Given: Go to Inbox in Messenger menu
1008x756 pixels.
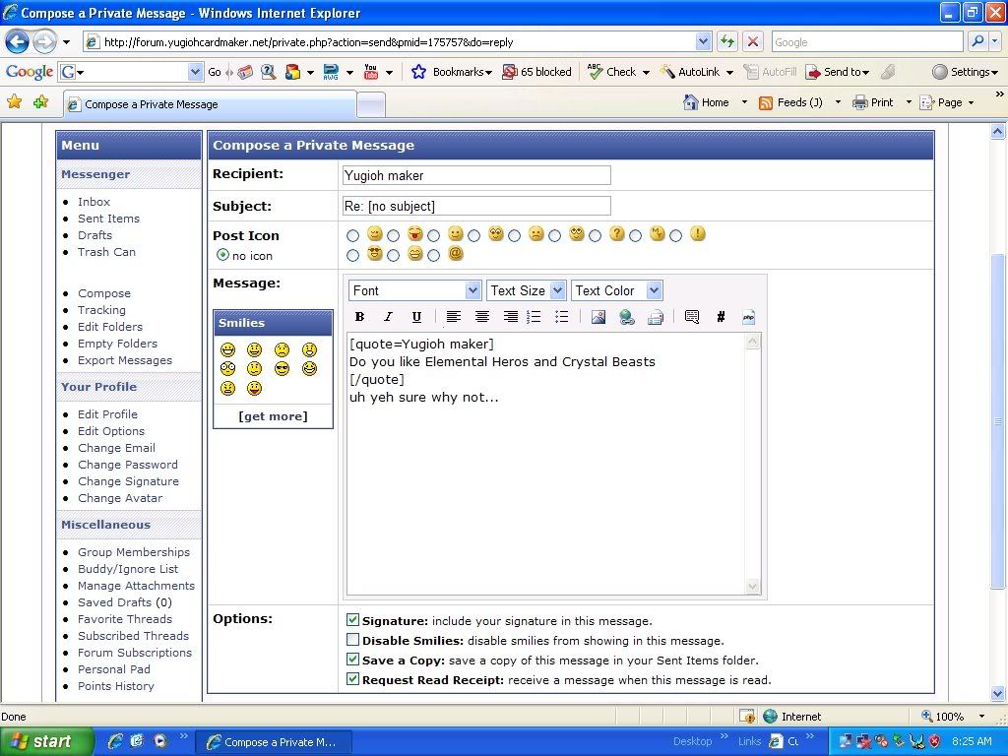Looking at the screenshot, I should click(94, 202).
